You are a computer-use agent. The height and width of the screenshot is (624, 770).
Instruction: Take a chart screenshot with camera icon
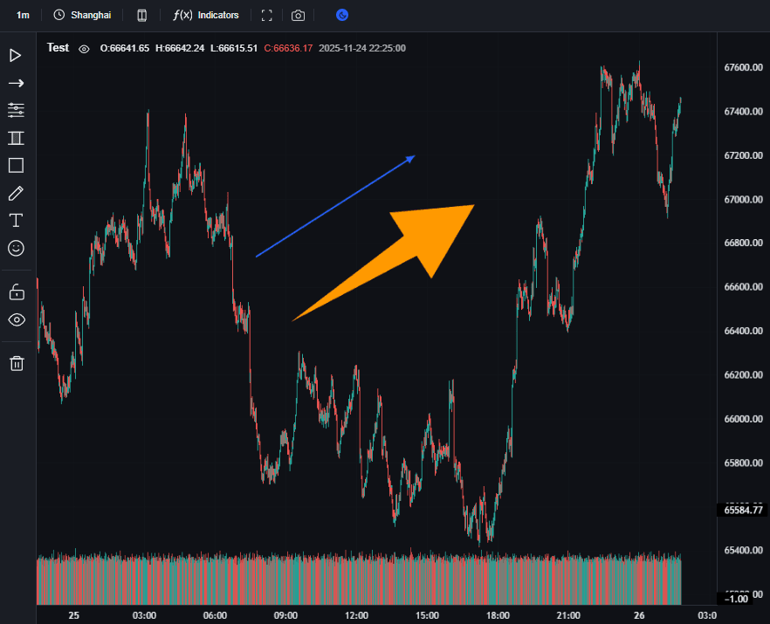[x=299, y=15]
